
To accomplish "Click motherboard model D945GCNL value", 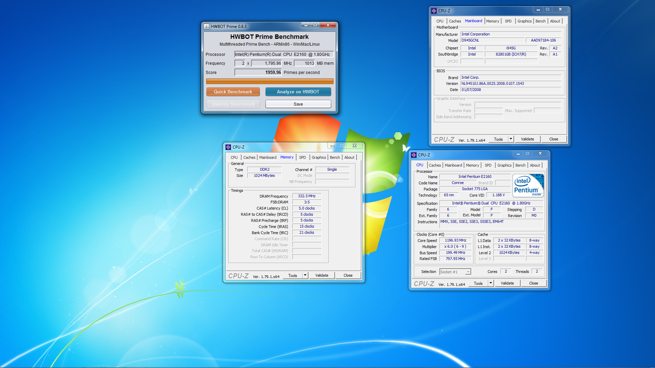I will tap(492, 40).
